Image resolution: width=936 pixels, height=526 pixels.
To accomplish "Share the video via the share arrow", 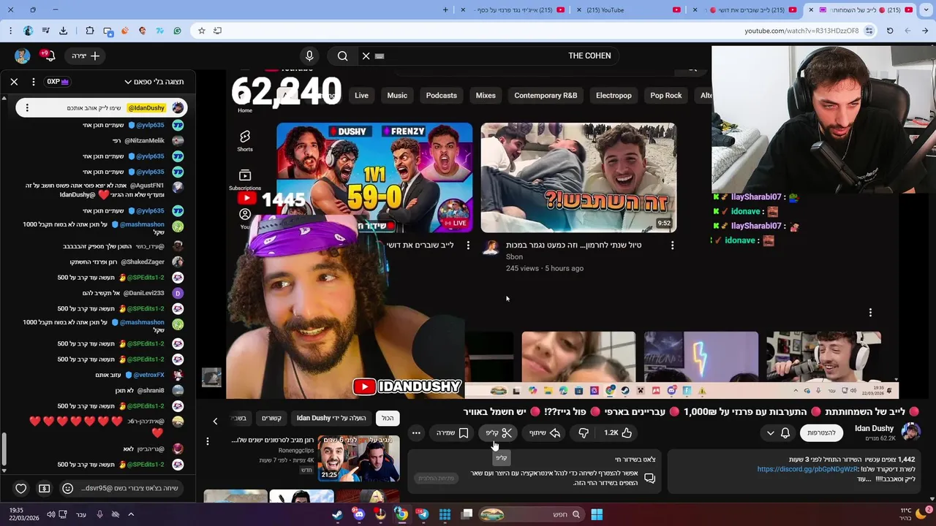I will coord(545,433).
